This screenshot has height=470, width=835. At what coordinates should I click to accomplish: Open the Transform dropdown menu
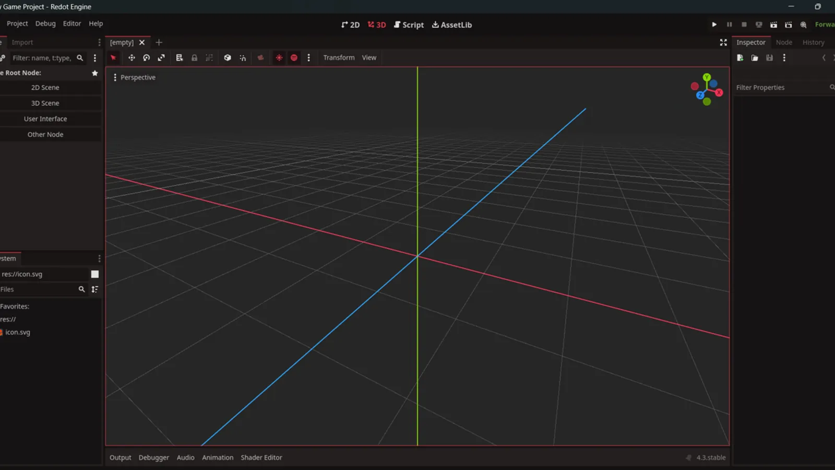coord(339,57)
